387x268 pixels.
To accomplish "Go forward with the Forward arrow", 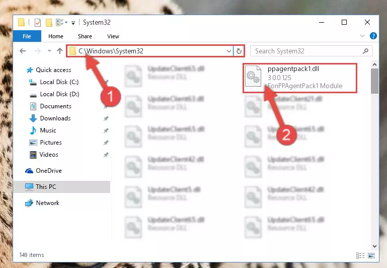I will (38, 51).
